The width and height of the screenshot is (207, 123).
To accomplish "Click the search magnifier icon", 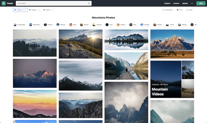I will [x=89, y=3].
